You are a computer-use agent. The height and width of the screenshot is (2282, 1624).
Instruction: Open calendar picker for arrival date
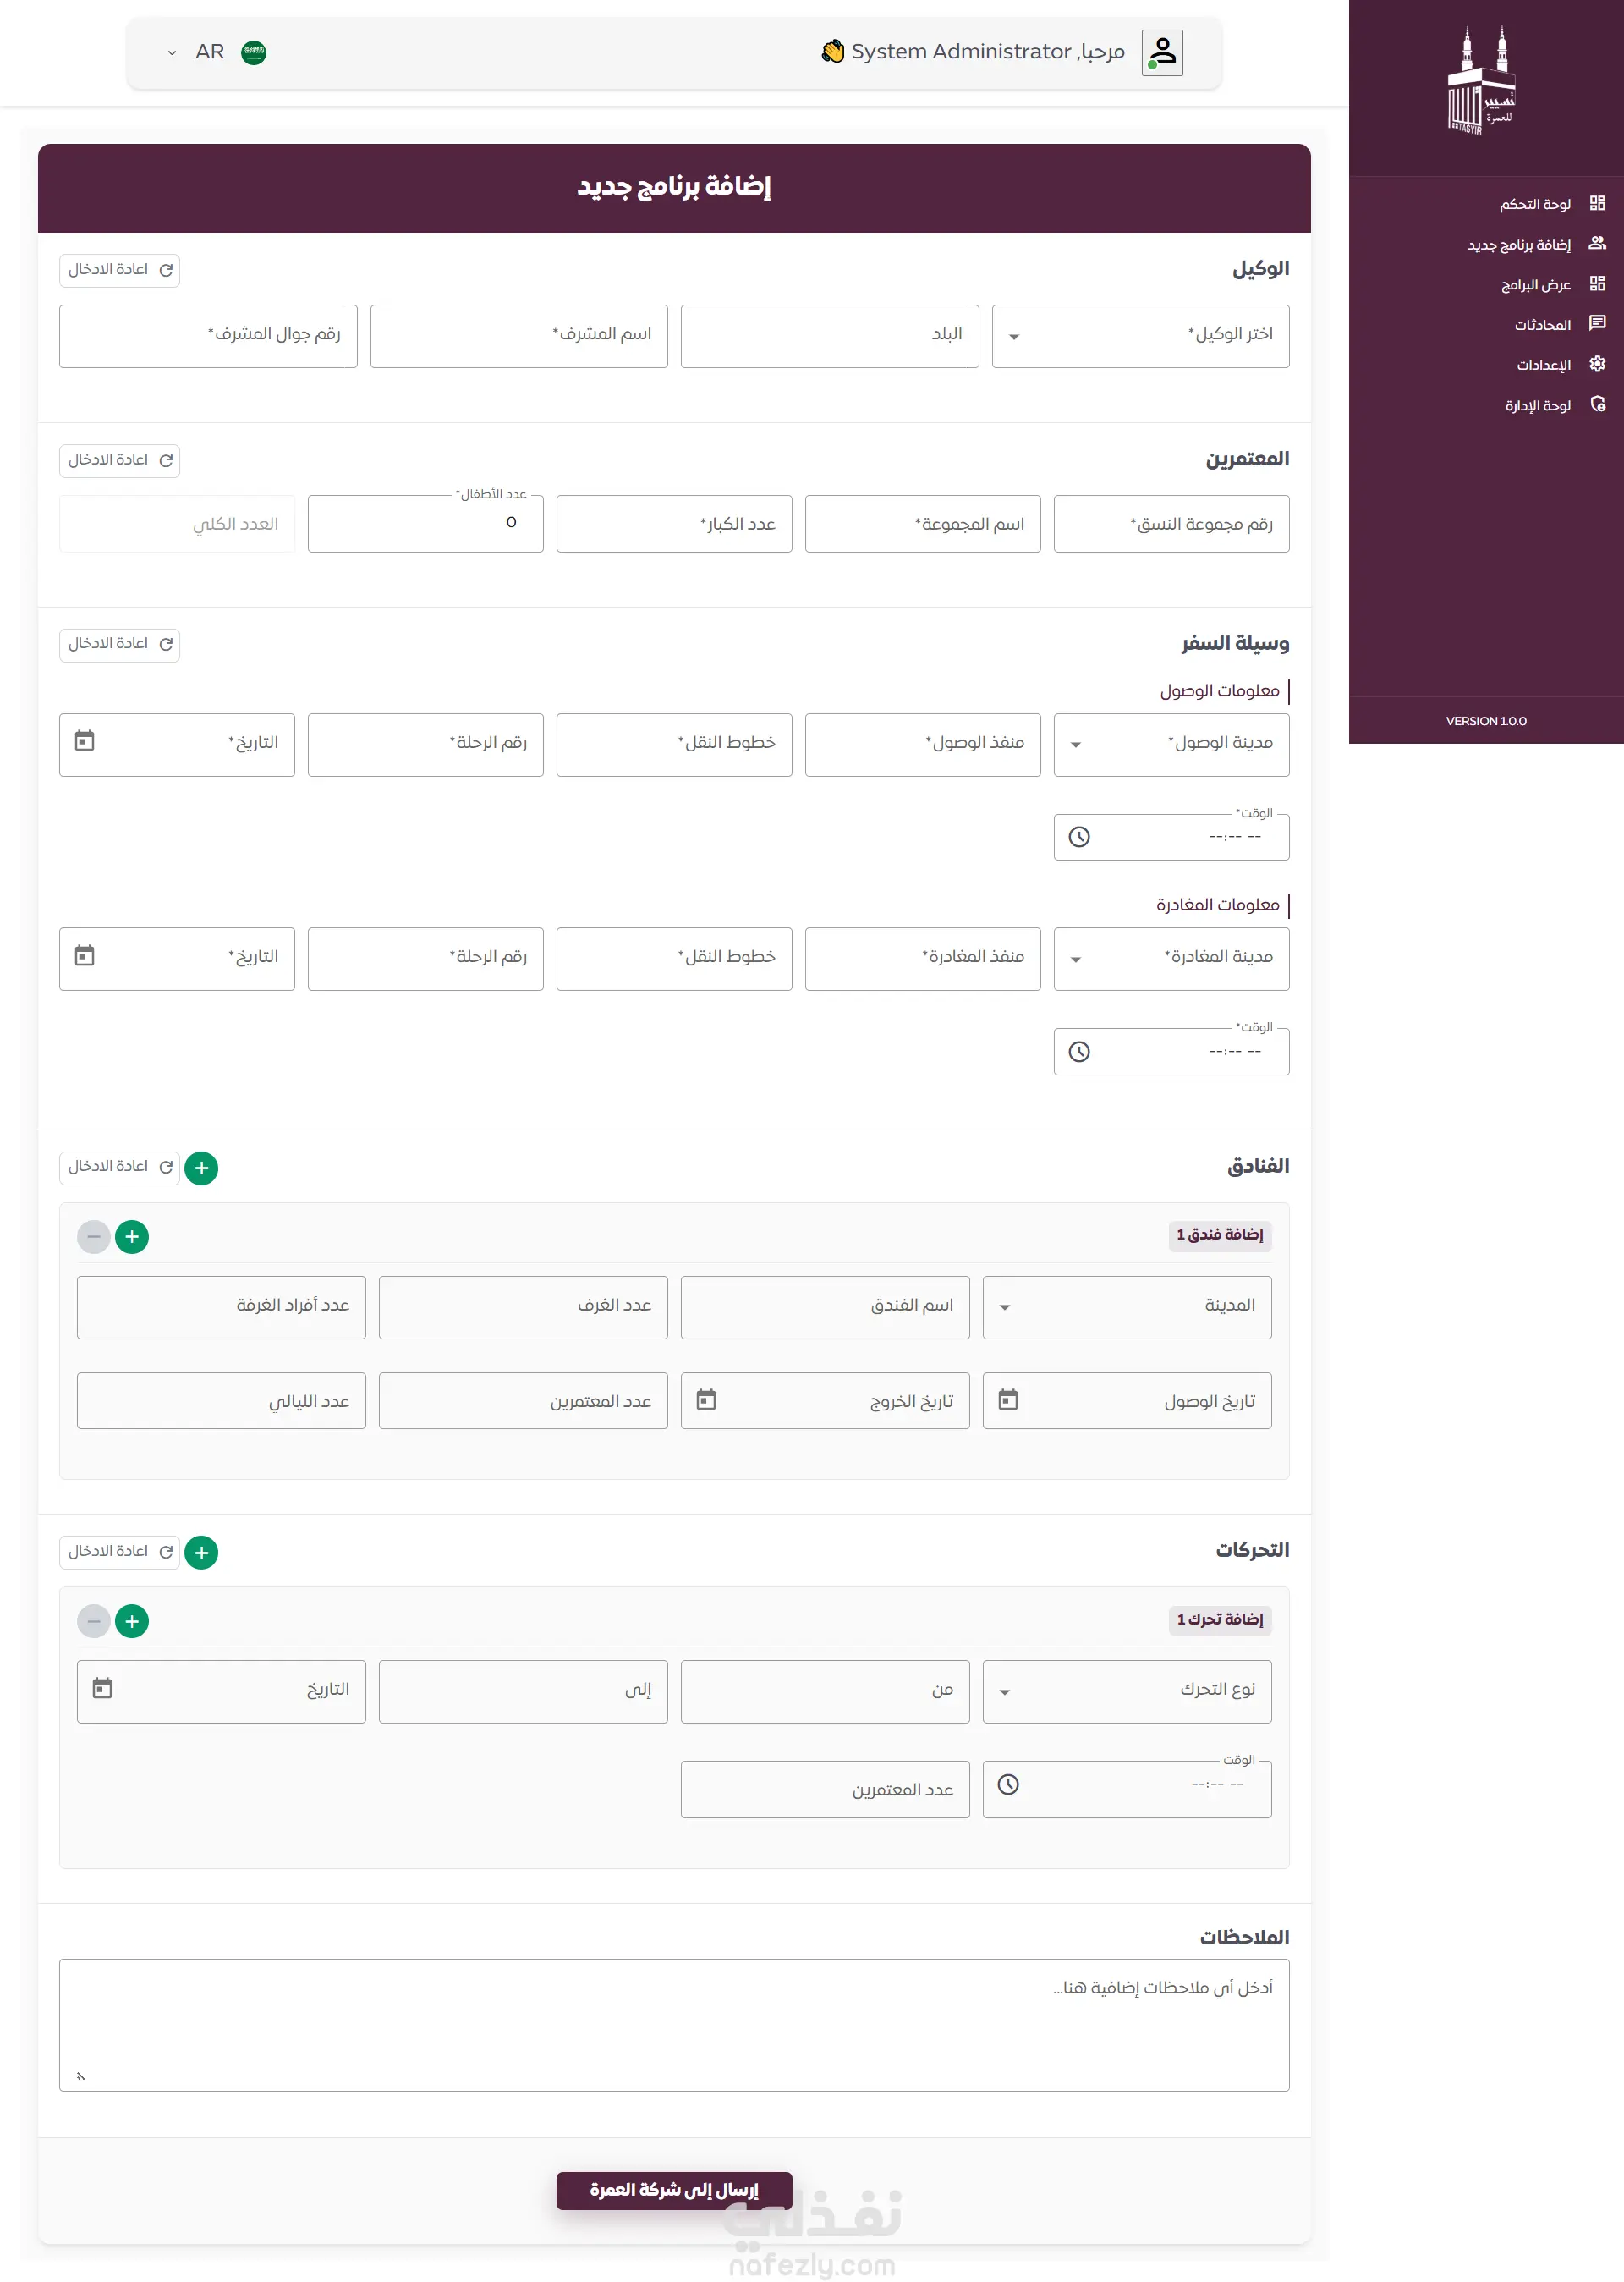85,741
